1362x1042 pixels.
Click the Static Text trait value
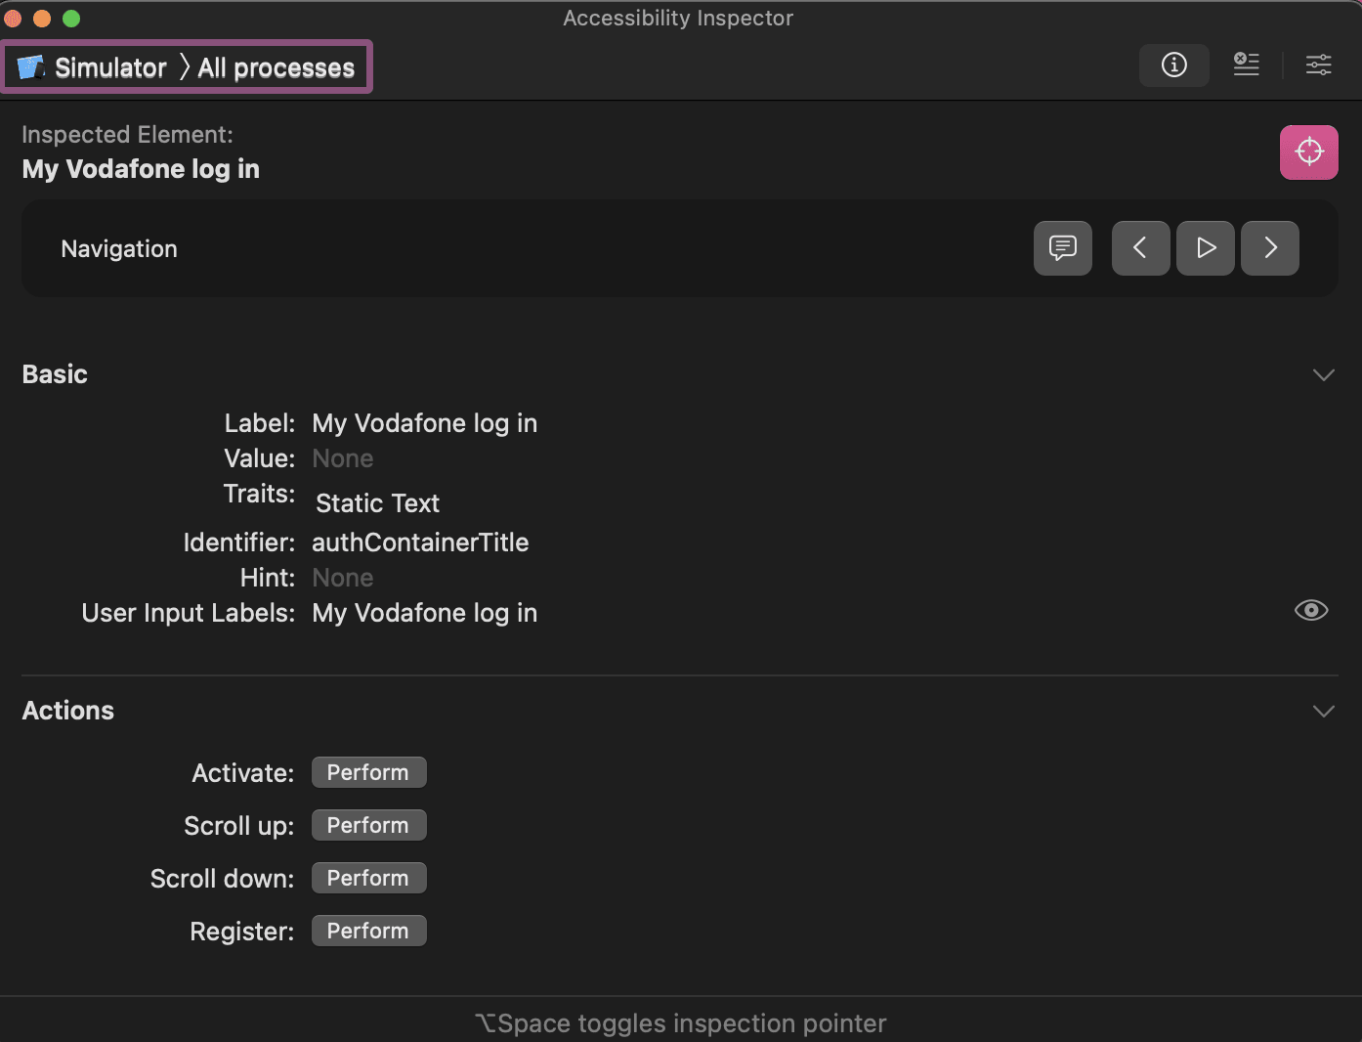click(377, 503)
